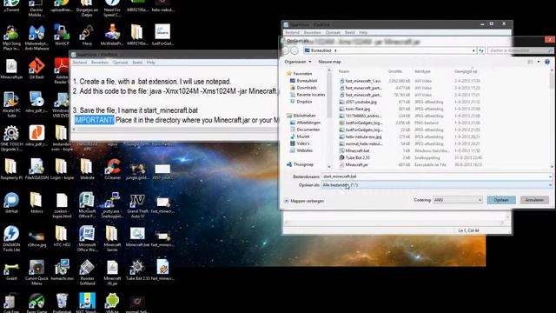Click the Opslaan button
The height and width of the screenshot is (313, 556).
click(x=501, y=200)
